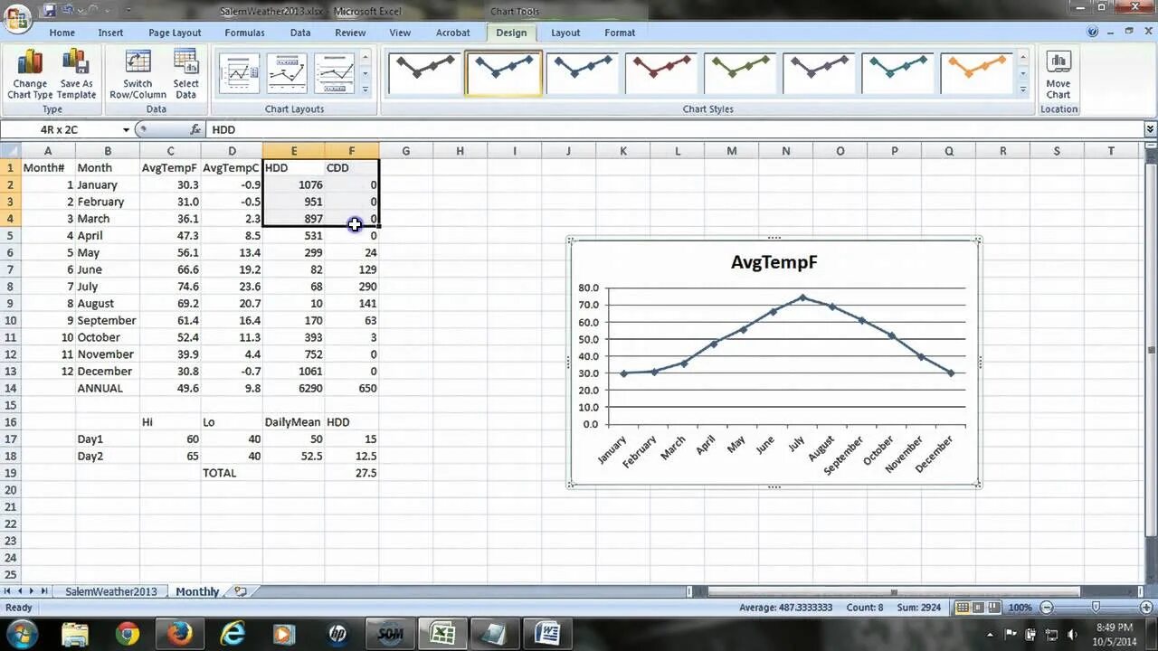Select row header 14
Screen dimensions: 1158x651
click(10, 388)
